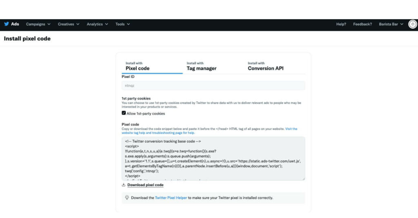
Task: Click the Twitter bird logo
Action: tap(7, 24)
